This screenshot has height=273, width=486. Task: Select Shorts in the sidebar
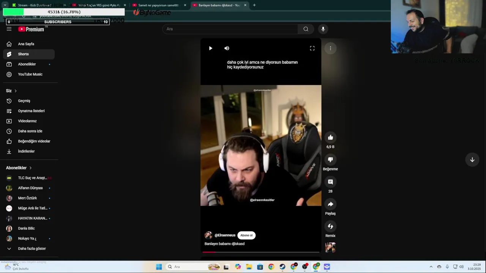coord(29,54)
